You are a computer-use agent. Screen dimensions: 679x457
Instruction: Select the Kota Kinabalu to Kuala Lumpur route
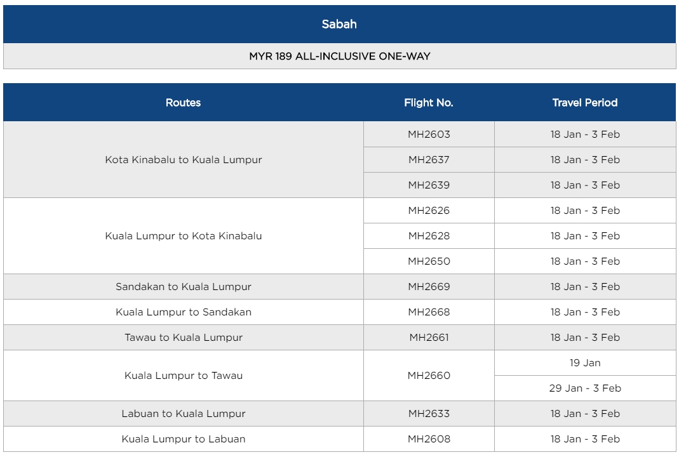(183, 160)
